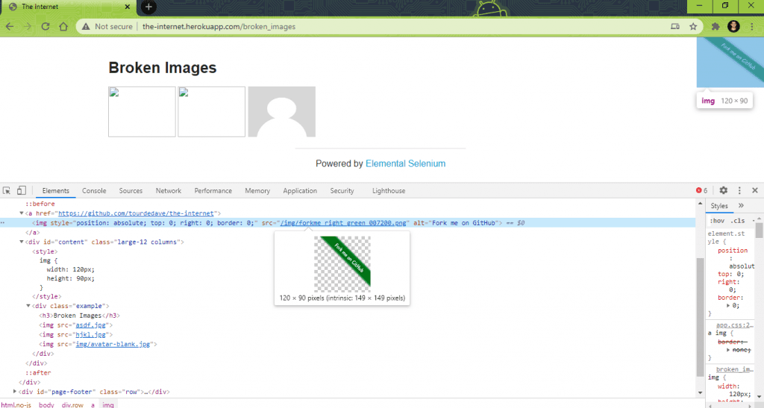Click the second broken image
This screenshot has height=408, width=764.
(211, 111)
